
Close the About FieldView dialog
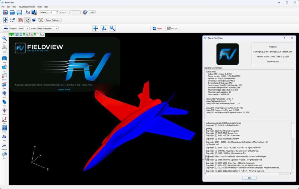click(x=292, y=38)
